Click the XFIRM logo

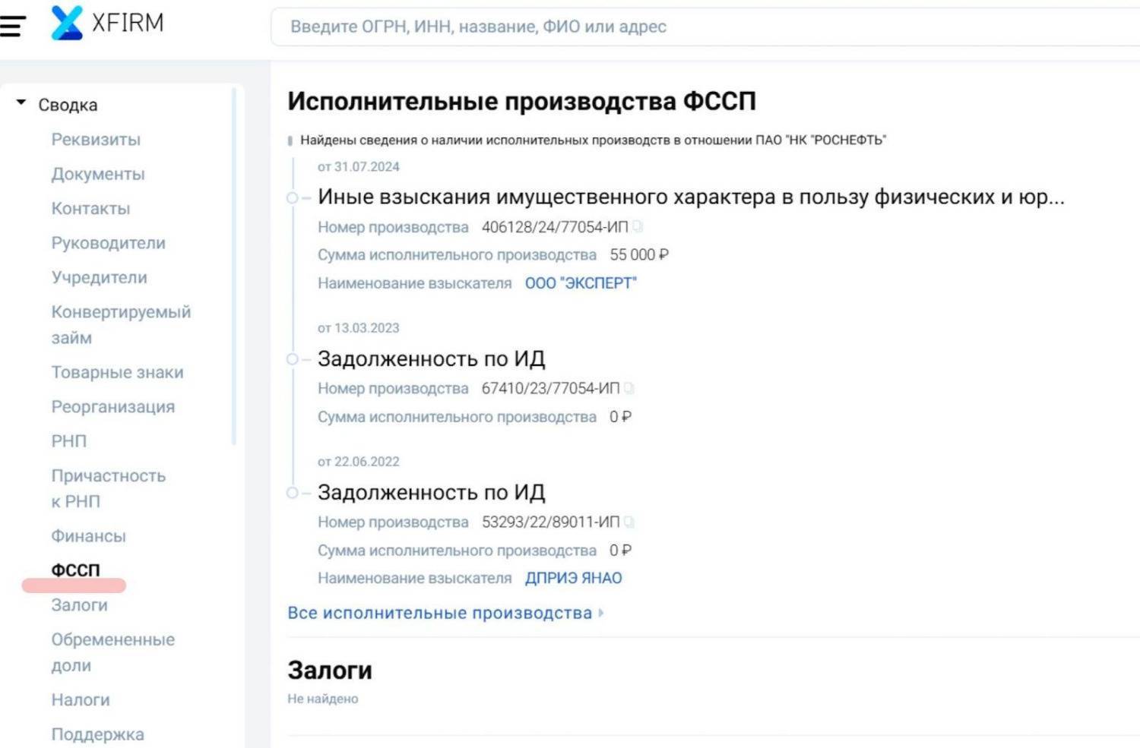tap(107, 23)
